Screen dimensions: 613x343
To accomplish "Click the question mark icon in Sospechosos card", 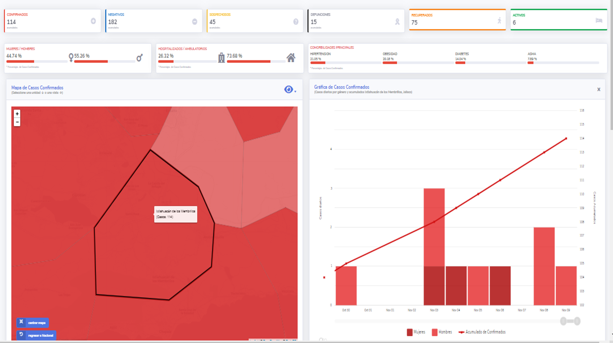I will (x=296, y=21).
